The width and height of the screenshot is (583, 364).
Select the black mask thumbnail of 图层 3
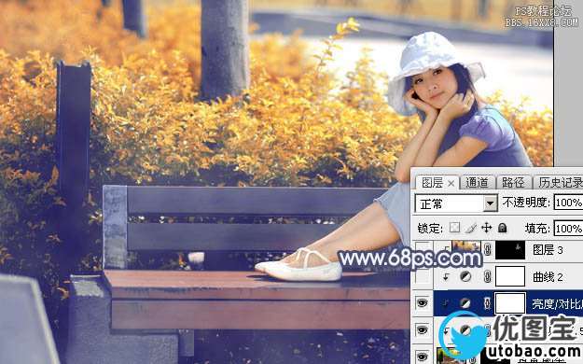coord(509,250)
